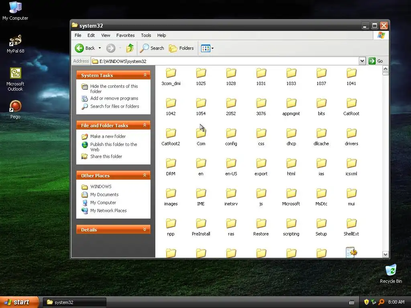This screenshot has height=308, width=411.
Task: Open the Tools menu
Action: click(146, 35)
